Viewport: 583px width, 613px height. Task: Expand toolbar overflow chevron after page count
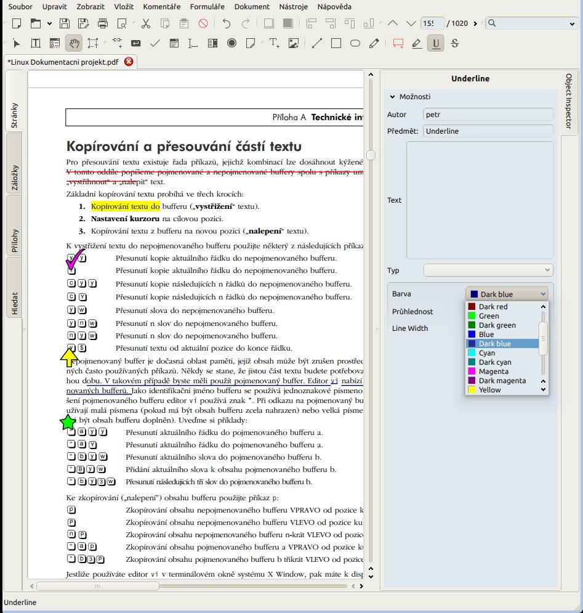pos(475,23)
